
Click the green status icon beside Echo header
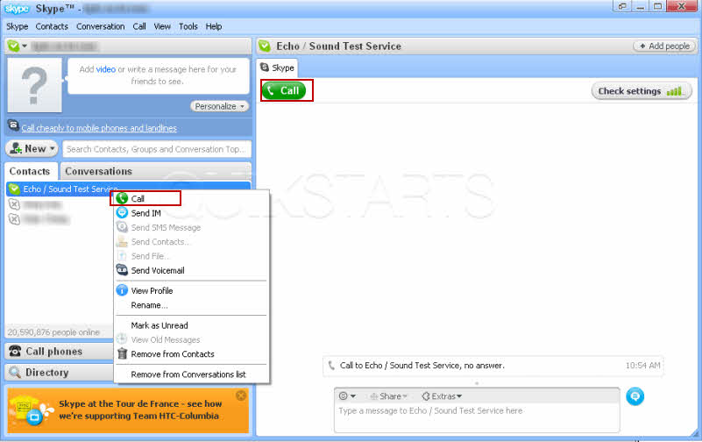pyautogui.click(x=265, y=46)
